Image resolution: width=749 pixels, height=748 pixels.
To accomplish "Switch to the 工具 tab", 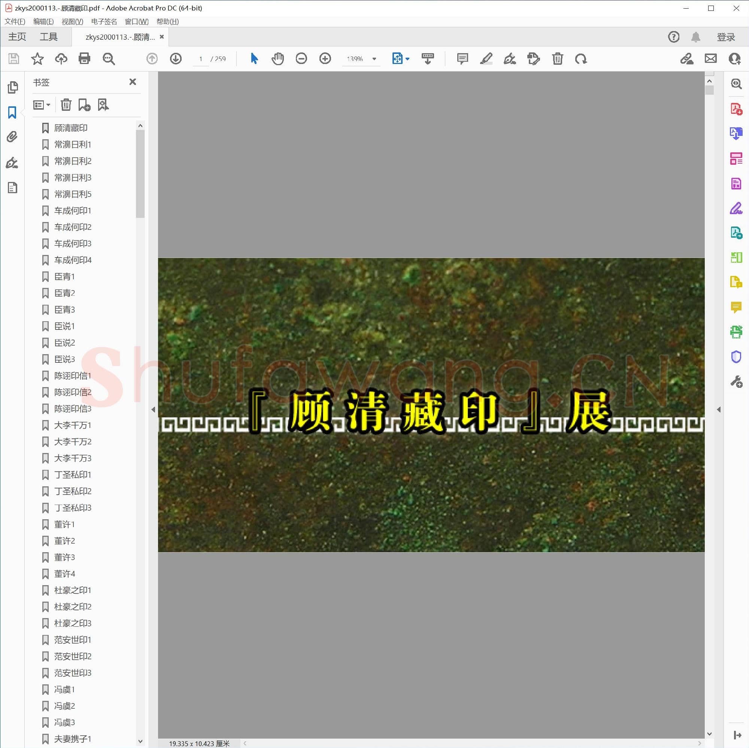I will [x=48, y=37].
